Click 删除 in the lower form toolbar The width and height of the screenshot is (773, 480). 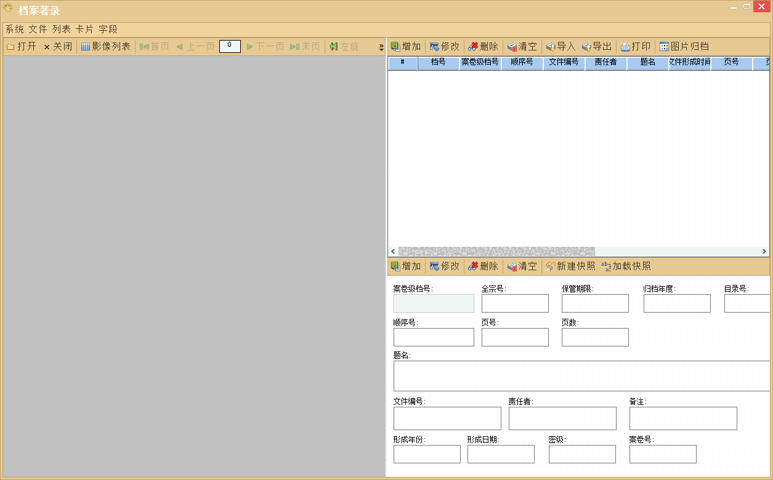pos(483,266)
